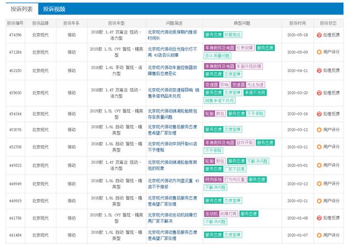Image resolution: width=351 pixels, height=244 pixels.
Task: Click complaint number 474396
Action: tap(15, 35)
